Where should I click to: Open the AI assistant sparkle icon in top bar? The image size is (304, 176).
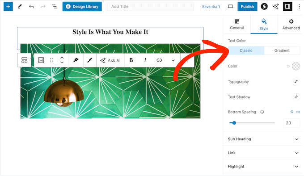276,6
